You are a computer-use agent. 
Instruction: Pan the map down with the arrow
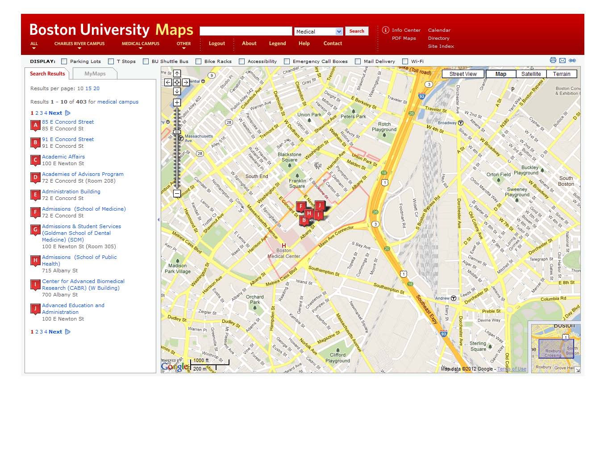click(177, 91)
